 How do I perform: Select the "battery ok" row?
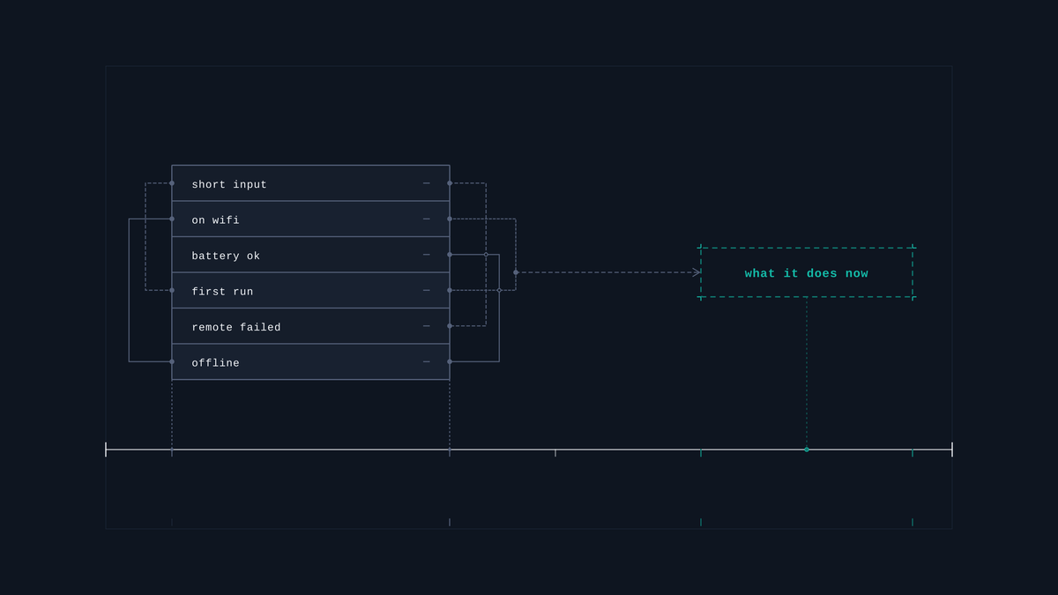[310, 255]
